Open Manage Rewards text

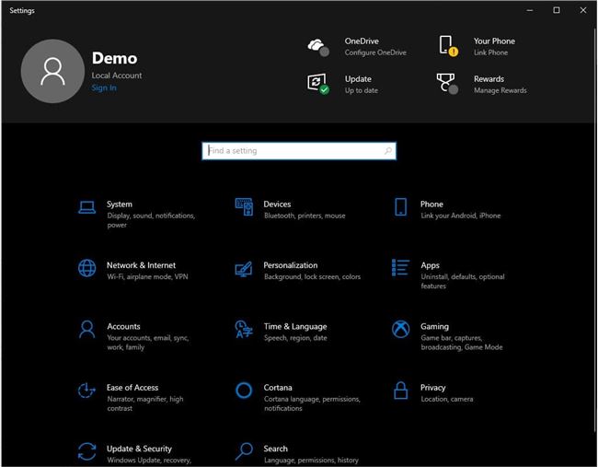(500, 90)
